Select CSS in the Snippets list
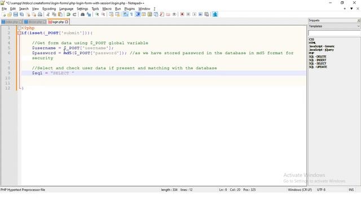The width and height of the screenshot is (361, 203). (311, 39)
